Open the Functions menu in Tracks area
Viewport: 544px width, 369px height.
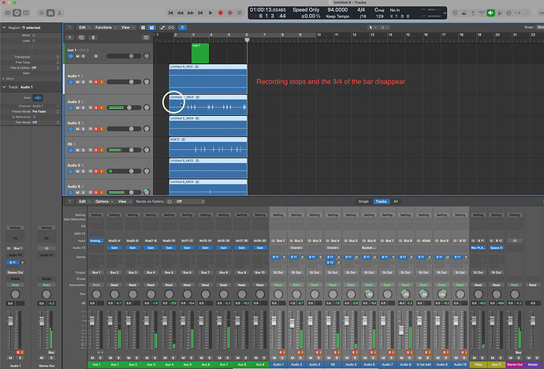[x=105, y=28]
